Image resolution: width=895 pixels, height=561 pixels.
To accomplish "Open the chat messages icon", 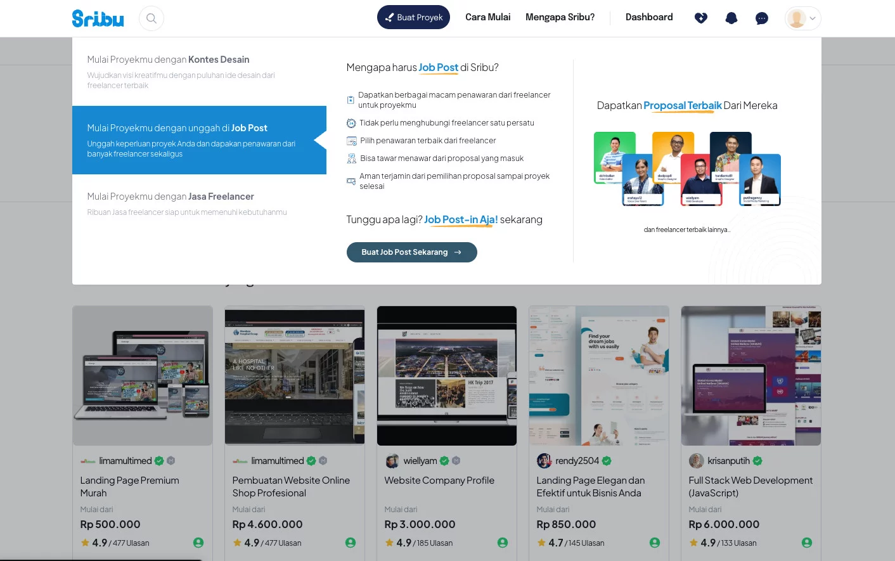I will tap(762, 18).
